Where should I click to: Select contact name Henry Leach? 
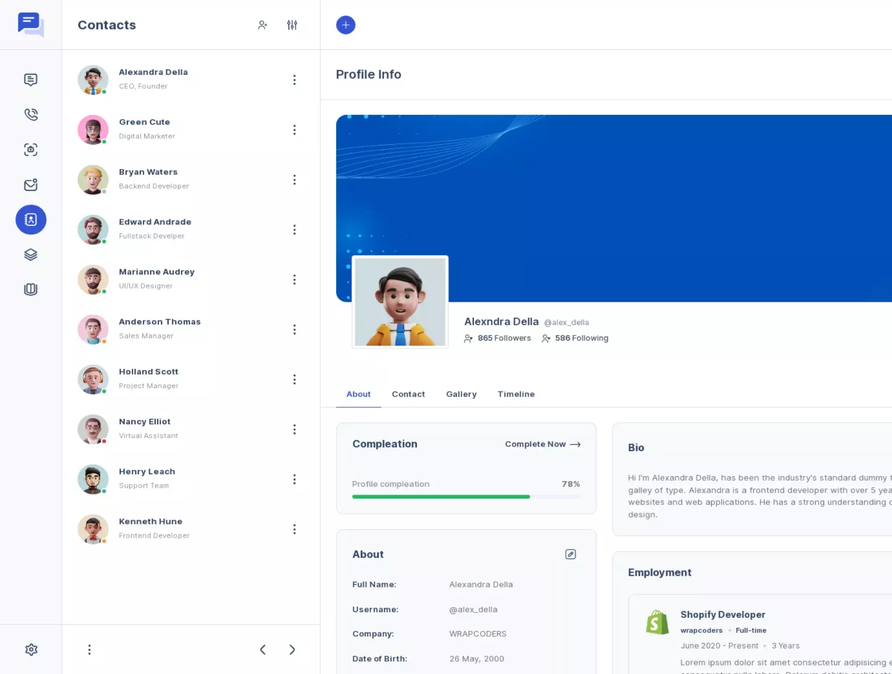click(147, 472)
